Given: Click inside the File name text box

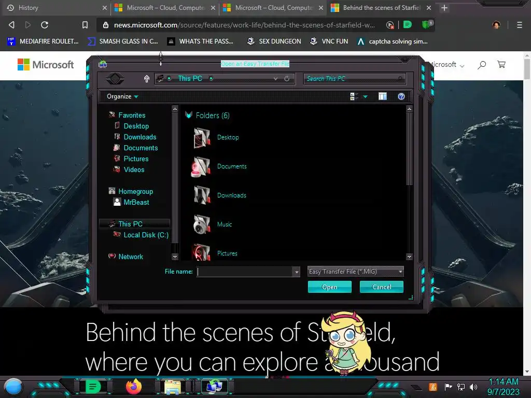Looking at the screenshot, I should click(245, 272).
